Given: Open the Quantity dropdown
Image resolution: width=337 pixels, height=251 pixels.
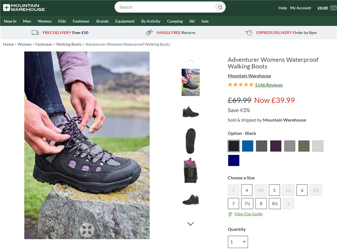Looking at the screenshot, I should pos(238,242).
